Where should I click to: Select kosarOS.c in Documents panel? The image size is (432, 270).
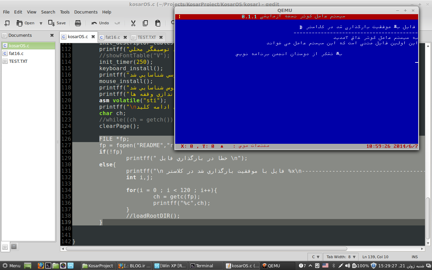tap(28, 46)
